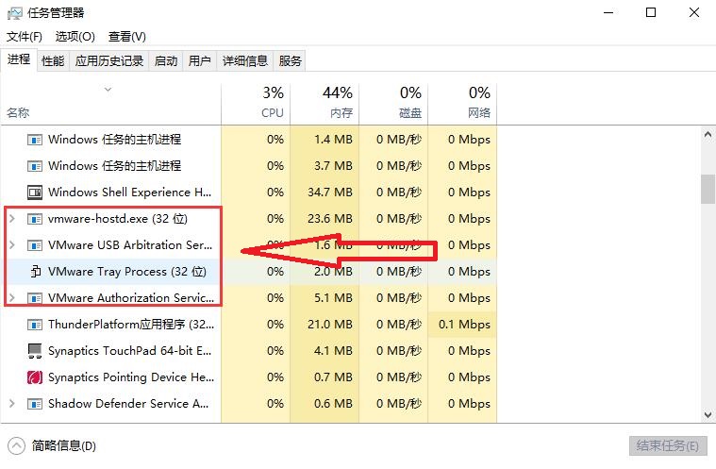Click the 5.1 MB memory value
The height and width of the screenshot is (469, 716).
pyautogui.click(x=333, y=298)
